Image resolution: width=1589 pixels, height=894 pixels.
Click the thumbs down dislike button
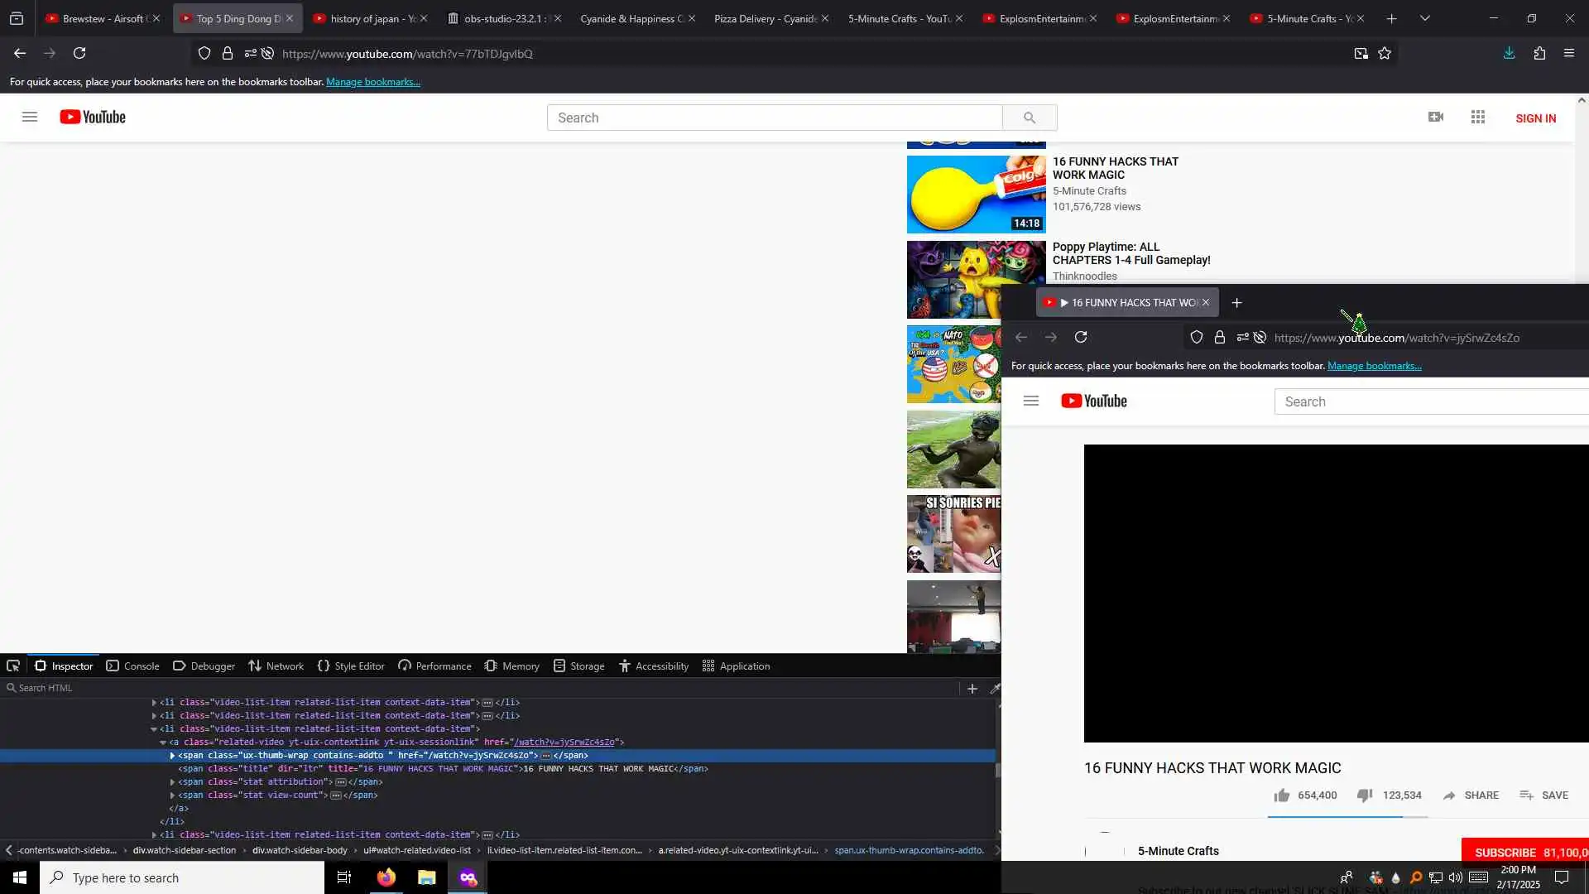1365,795
